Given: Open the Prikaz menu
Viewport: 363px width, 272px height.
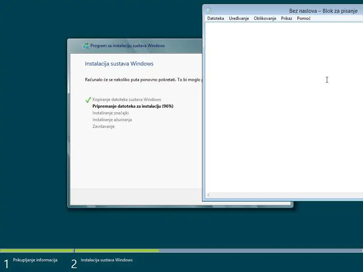Looking at the screenshot, I should tap(286, 18).
